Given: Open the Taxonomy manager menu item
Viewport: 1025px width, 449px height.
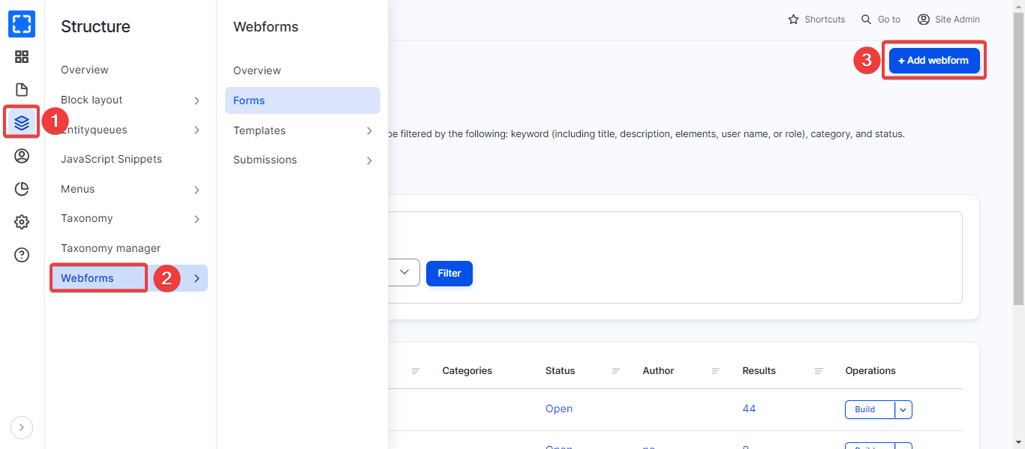Looking at the screenshot, I should click(x=111, y=248).
